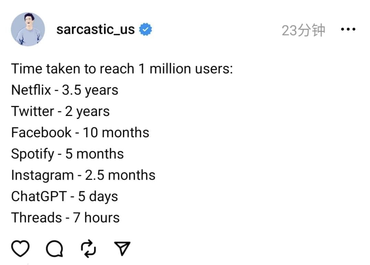The width and height of the screenshot is (370, 265).
Task: Click the word Netflix in the post
Action: pyautogui.click(x=31, y=90)
